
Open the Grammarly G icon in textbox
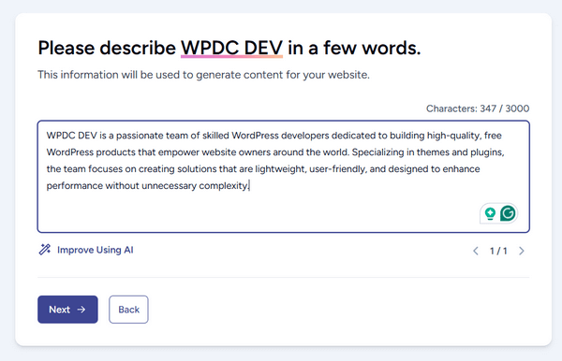tap(508, 213)
